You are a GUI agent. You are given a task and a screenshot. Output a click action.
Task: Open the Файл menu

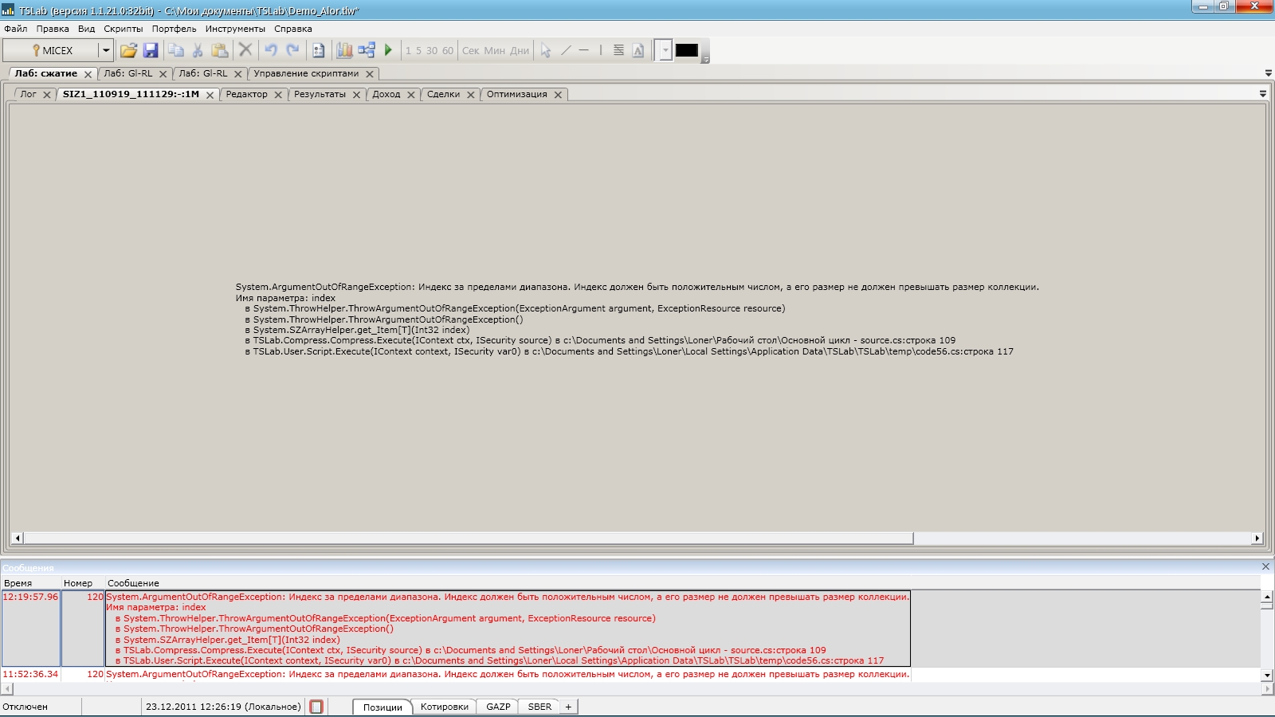coord(16,29)
